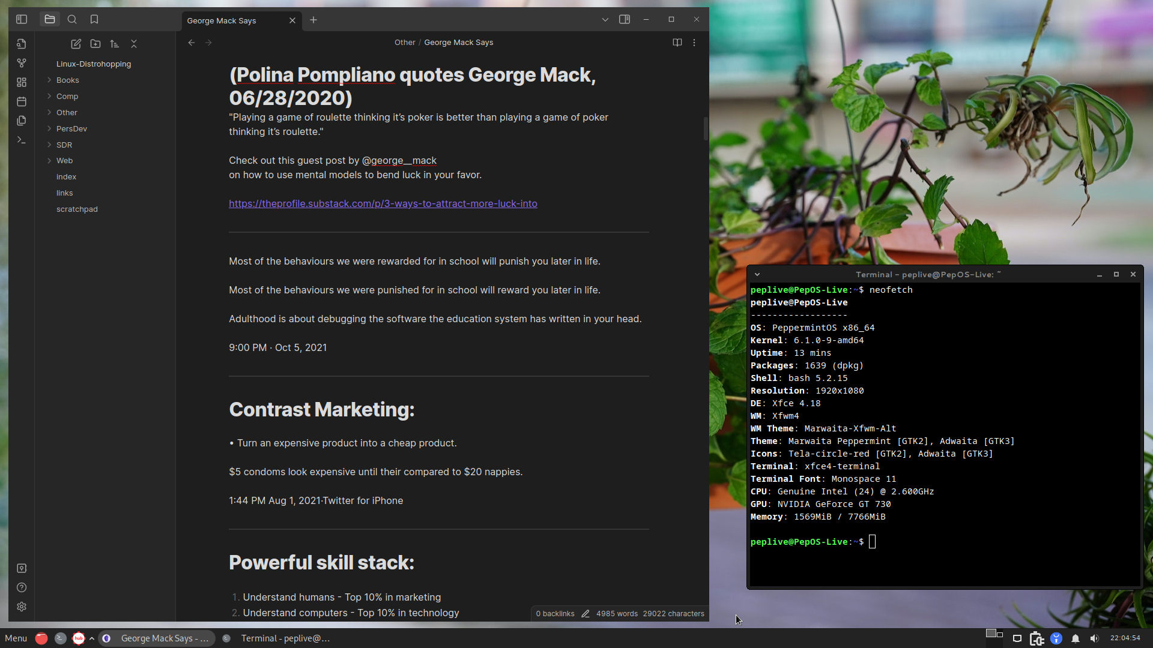1153x648 pixels.
Task: Click the terminal prompt input line
Action: coord(945,542)
